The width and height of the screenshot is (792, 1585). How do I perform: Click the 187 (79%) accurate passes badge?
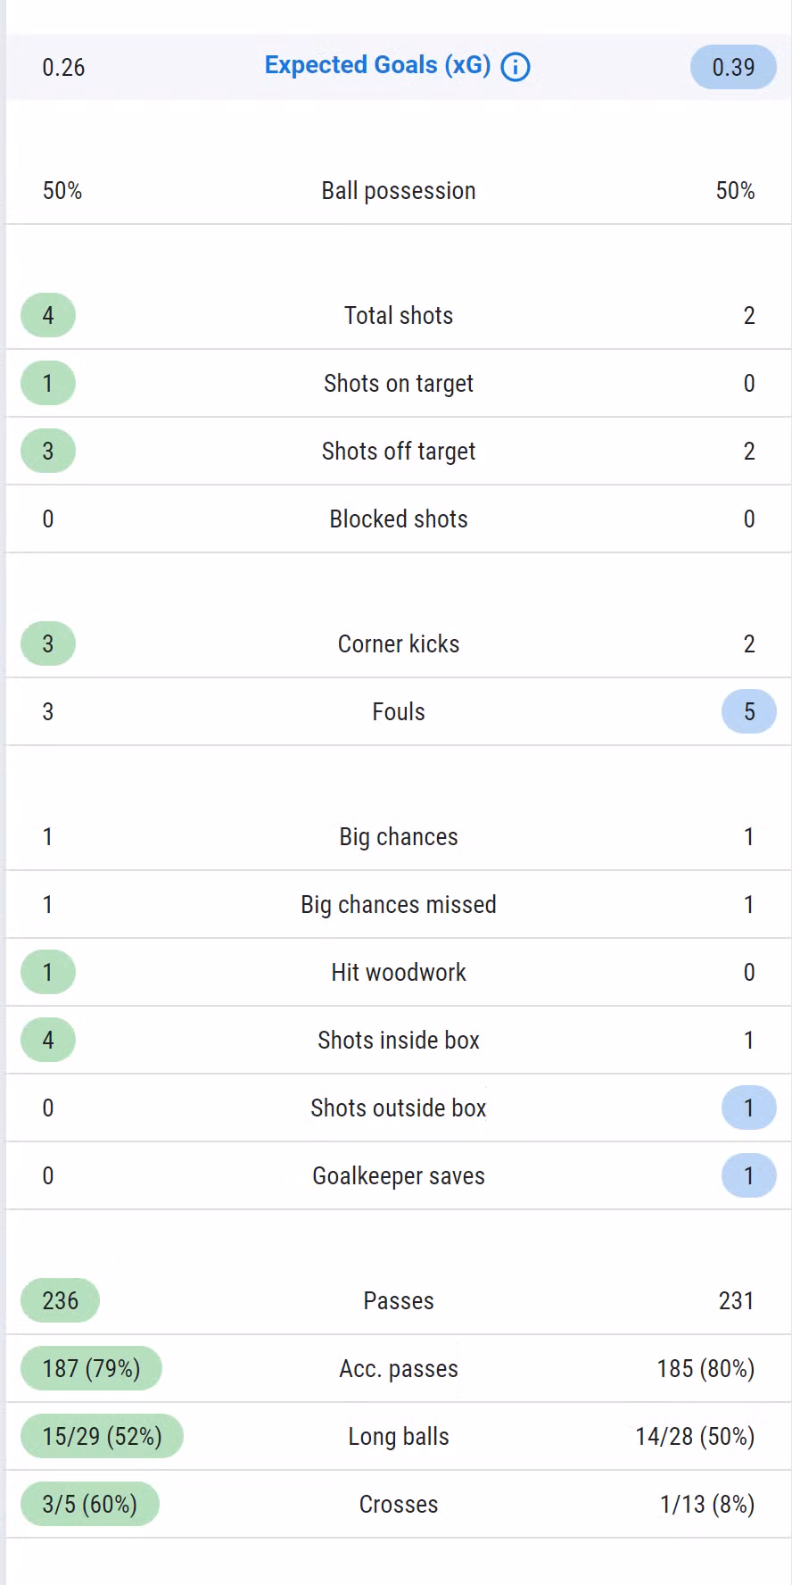pyautogui.click(x=91, y=1369)
